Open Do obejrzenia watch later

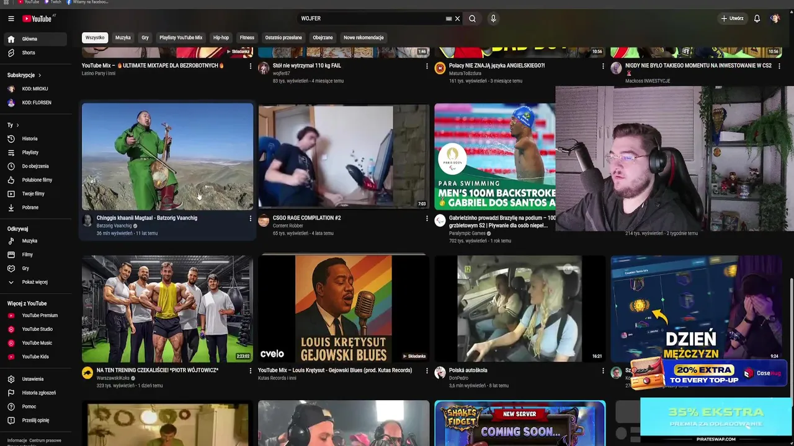point(35,166)
